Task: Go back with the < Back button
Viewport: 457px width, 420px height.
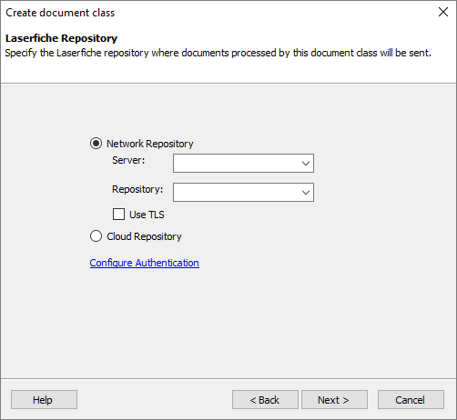Action: click(265, 400)
